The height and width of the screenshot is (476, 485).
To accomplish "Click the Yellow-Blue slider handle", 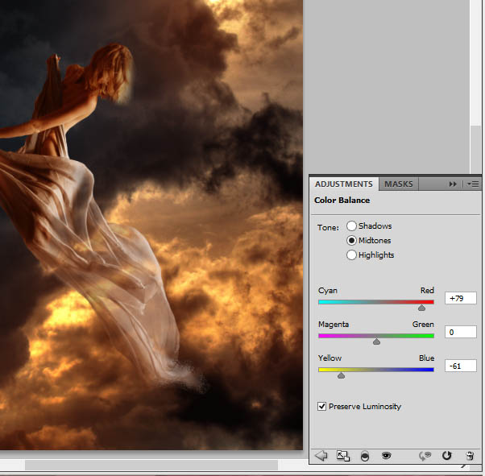I will [x=341, y=375].
